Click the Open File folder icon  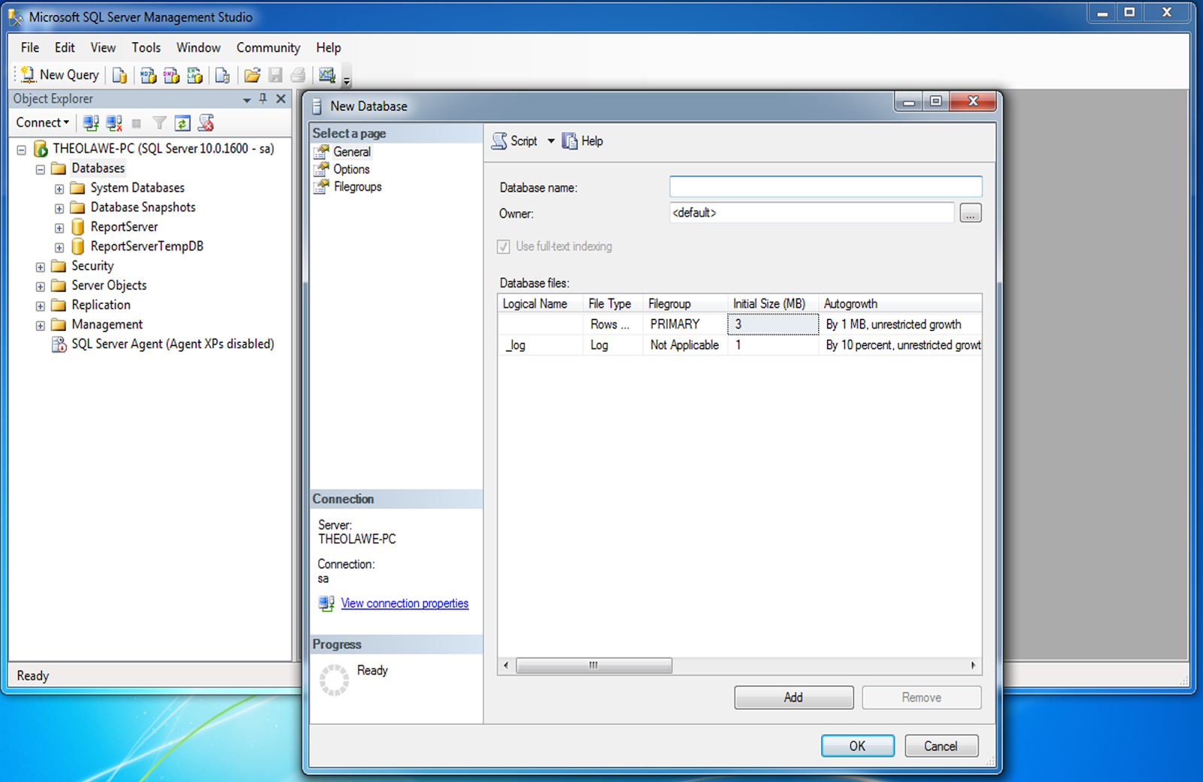[x=252, y=75]
